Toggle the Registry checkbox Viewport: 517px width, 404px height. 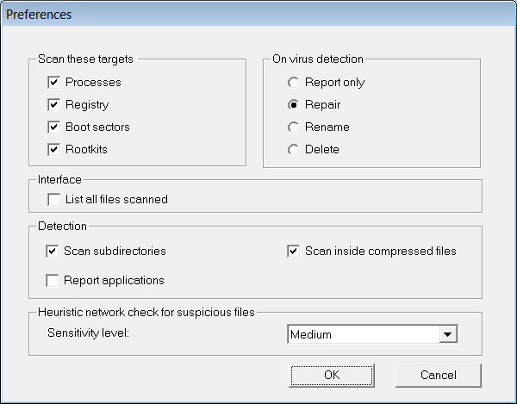point(54,105)
